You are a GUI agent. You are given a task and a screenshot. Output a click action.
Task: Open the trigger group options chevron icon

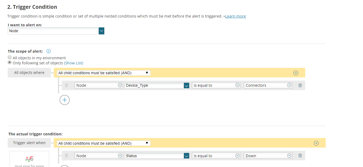point(316,143)
